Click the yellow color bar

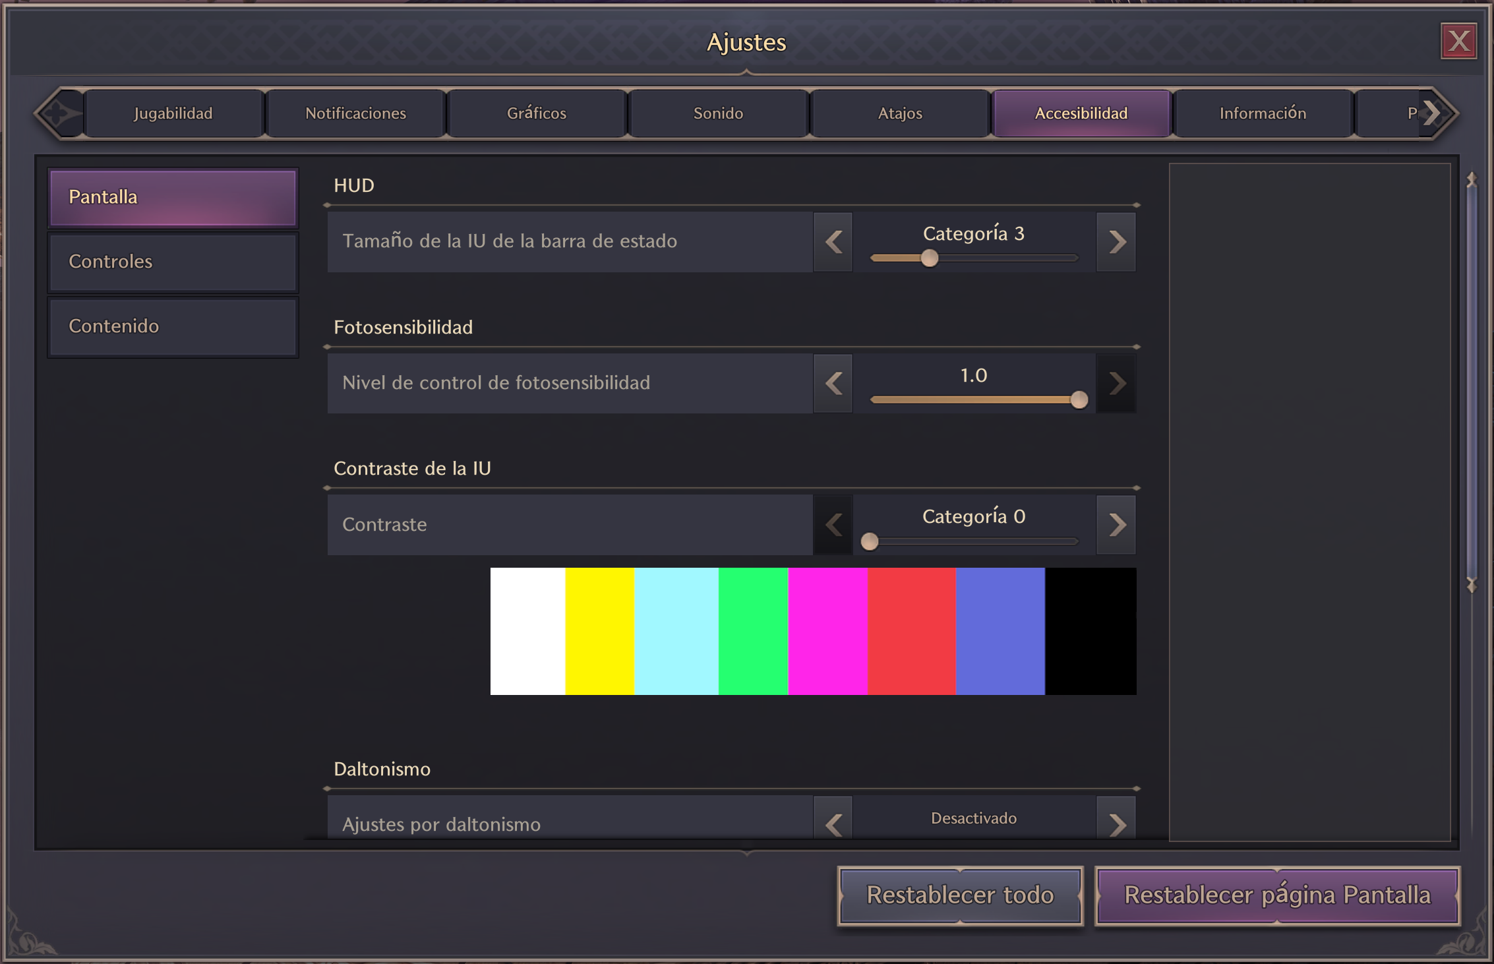pos(599,631)
